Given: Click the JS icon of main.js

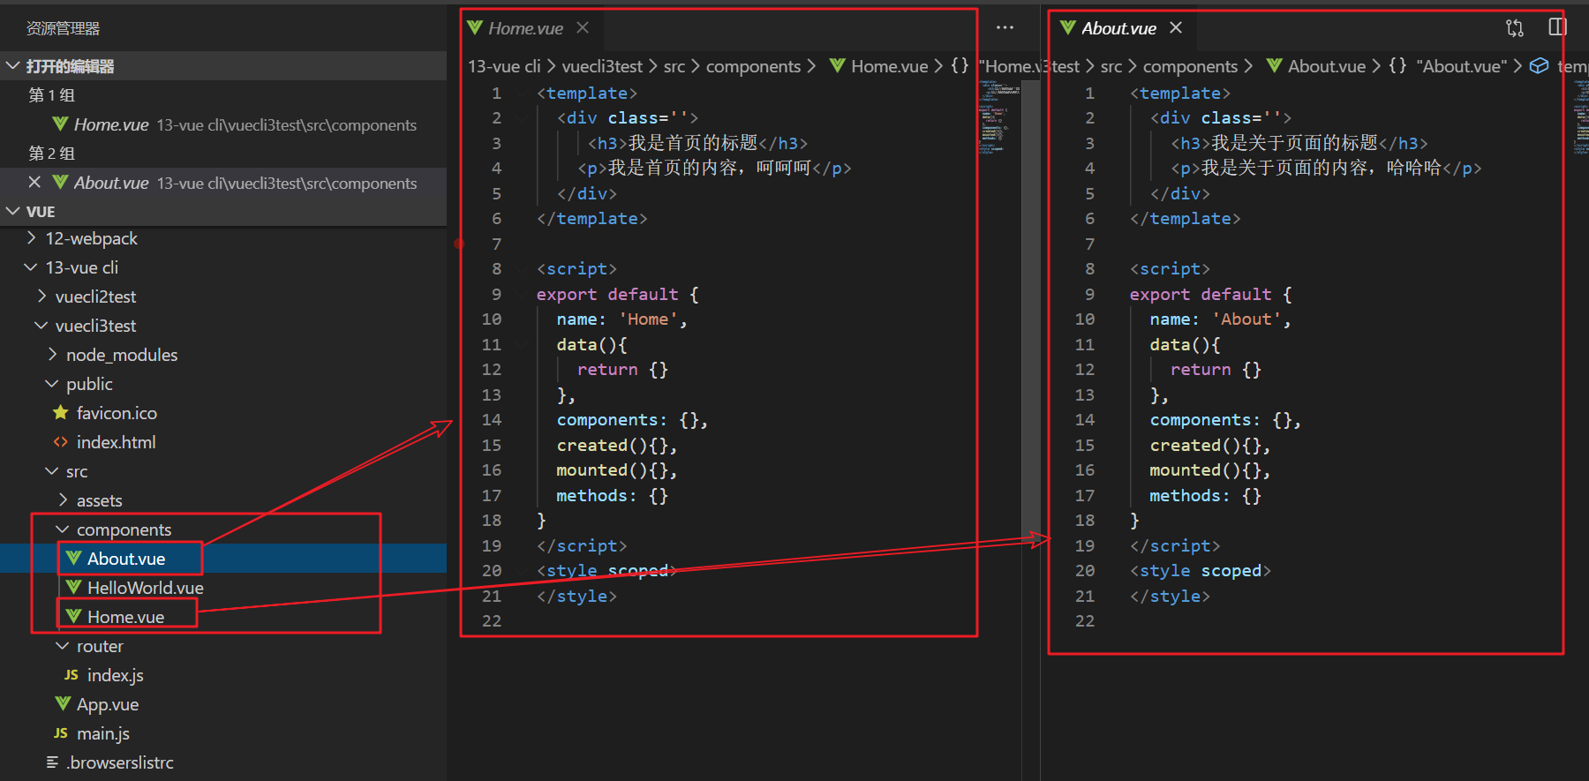Looking at the screenshot, I should pos(61,733).
